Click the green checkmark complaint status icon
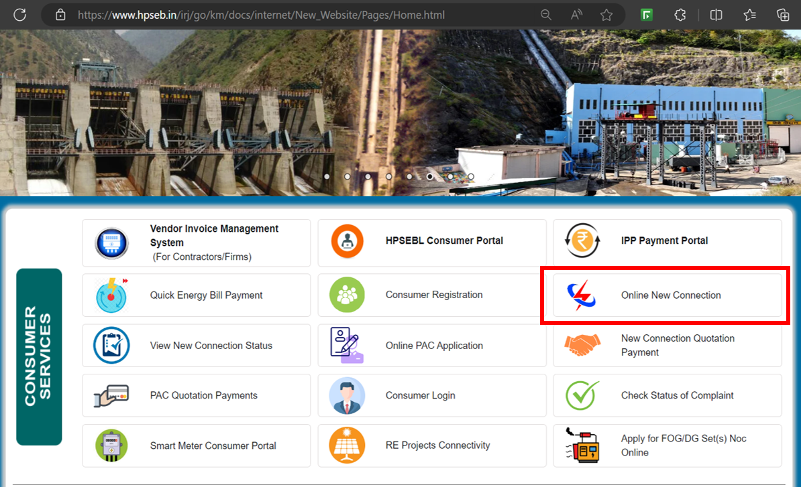The image size is (801, 487). (582, 395)
